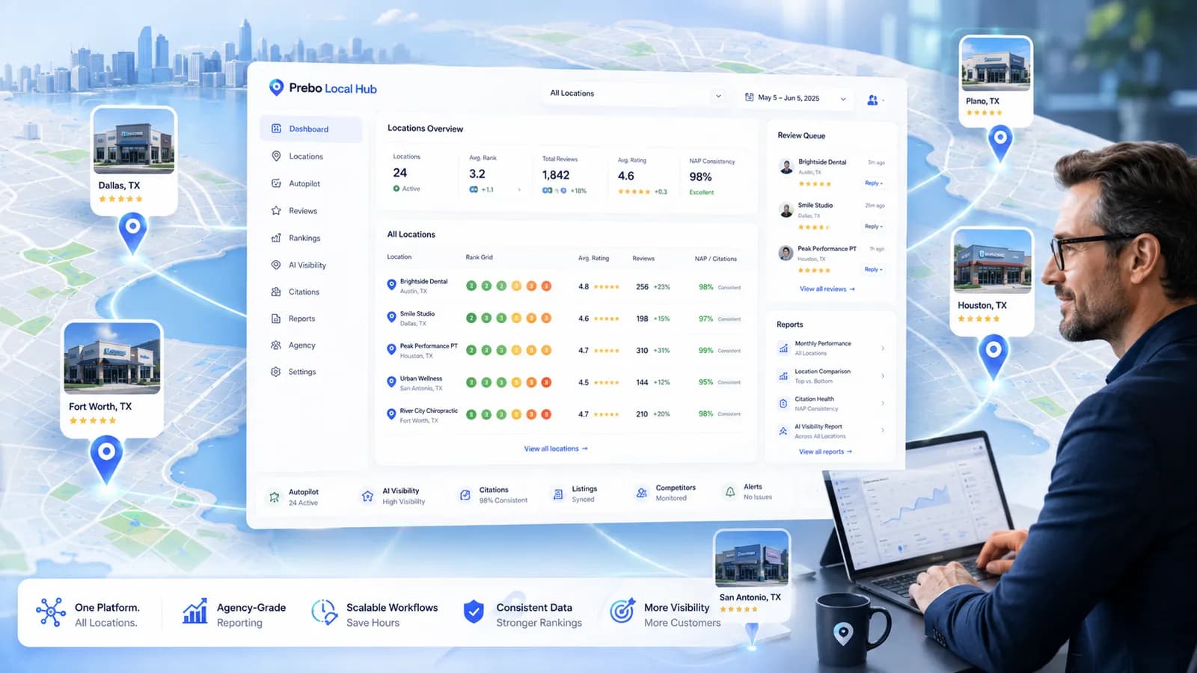Click the AI Visibility icon in the bottom bar
1197x673 pixels.
(x=367, y=496)
